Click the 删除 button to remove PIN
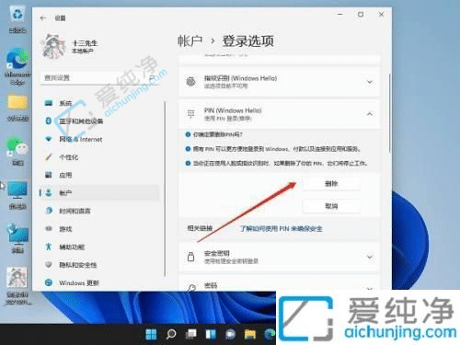Screen dimensions: 460x345 [x=331, y=184]
